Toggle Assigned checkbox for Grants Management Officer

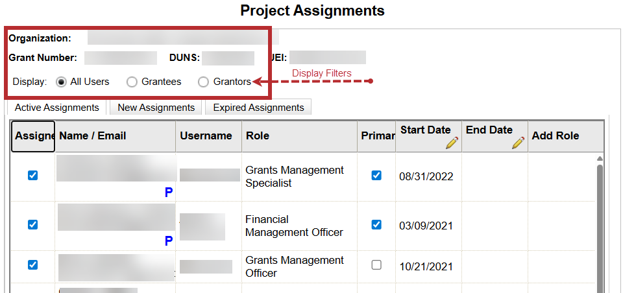33,265
